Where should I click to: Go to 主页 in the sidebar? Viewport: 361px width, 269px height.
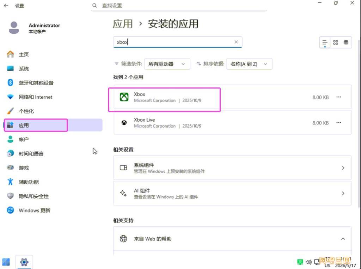(53, 54)
